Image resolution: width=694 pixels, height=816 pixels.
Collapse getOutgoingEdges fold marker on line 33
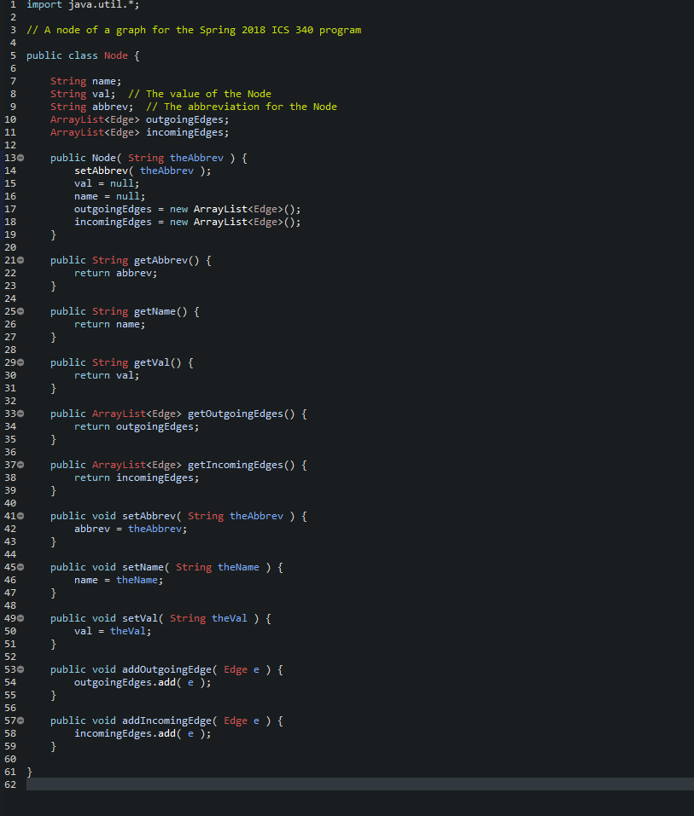[20, 414]
